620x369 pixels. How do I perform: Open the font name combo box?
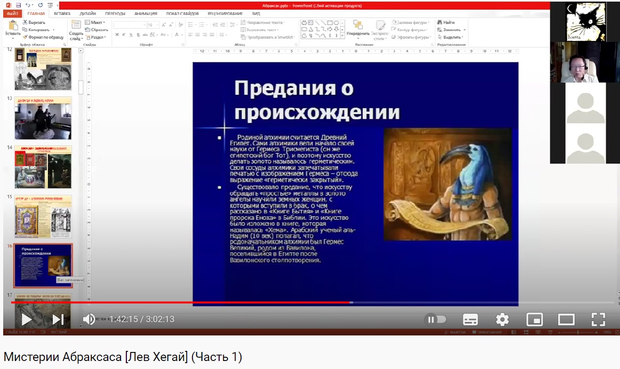pos(130,25)
